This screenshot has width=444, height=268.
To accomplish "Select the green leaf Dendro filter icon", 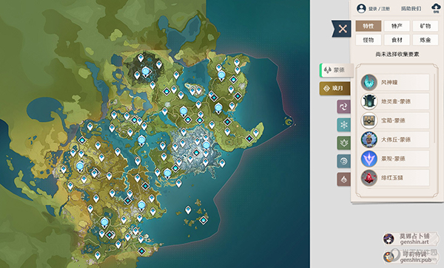I will click(344, 143).
